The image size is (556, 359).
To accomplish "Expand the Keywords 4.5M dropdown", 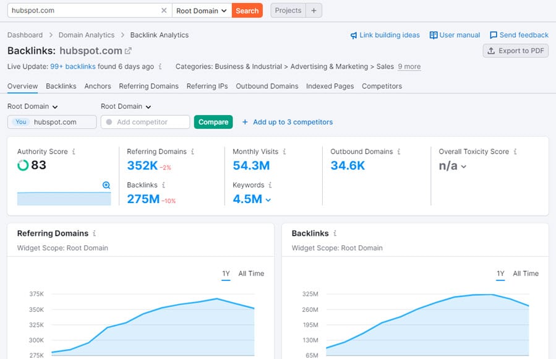I will (268, 199).
